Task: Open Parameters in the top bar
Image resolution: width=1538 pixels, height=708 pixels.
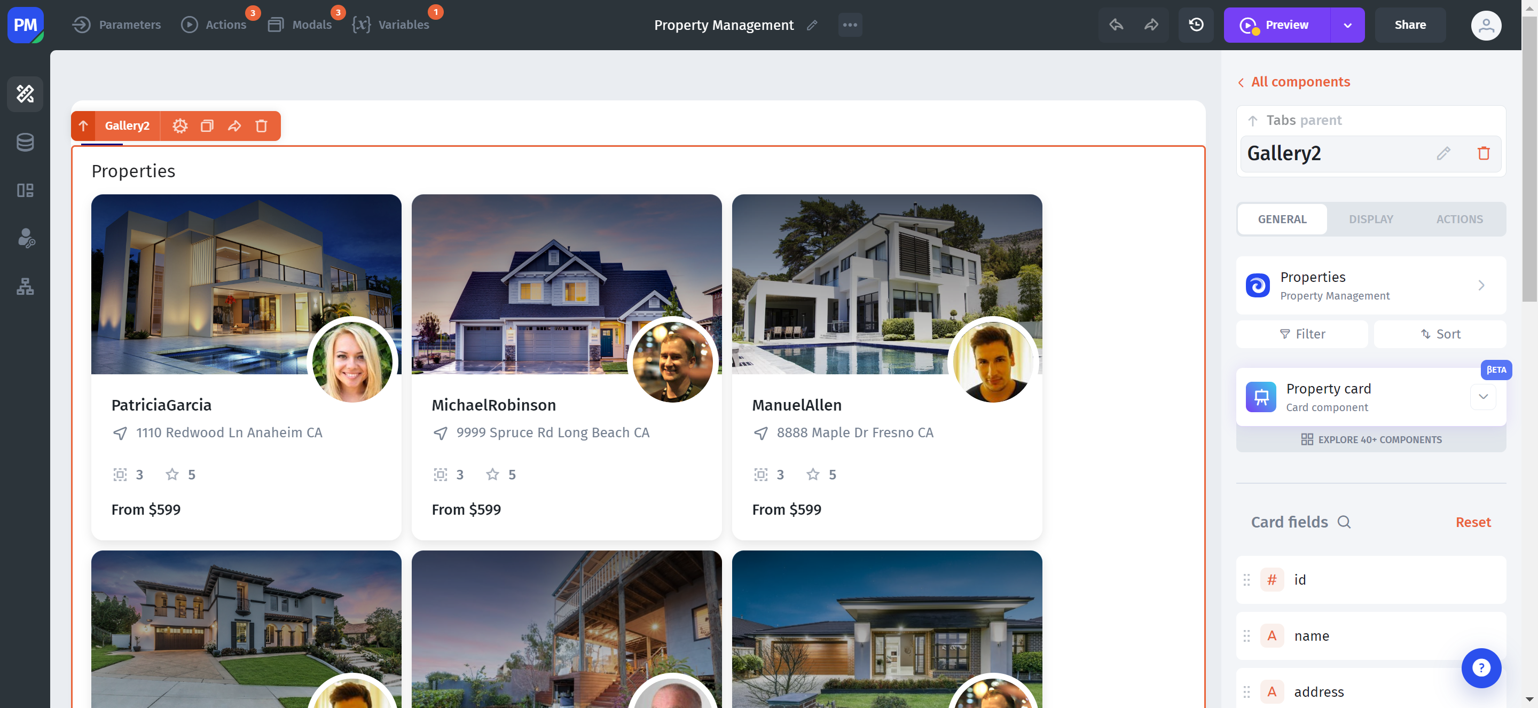Action: point(116,25)
